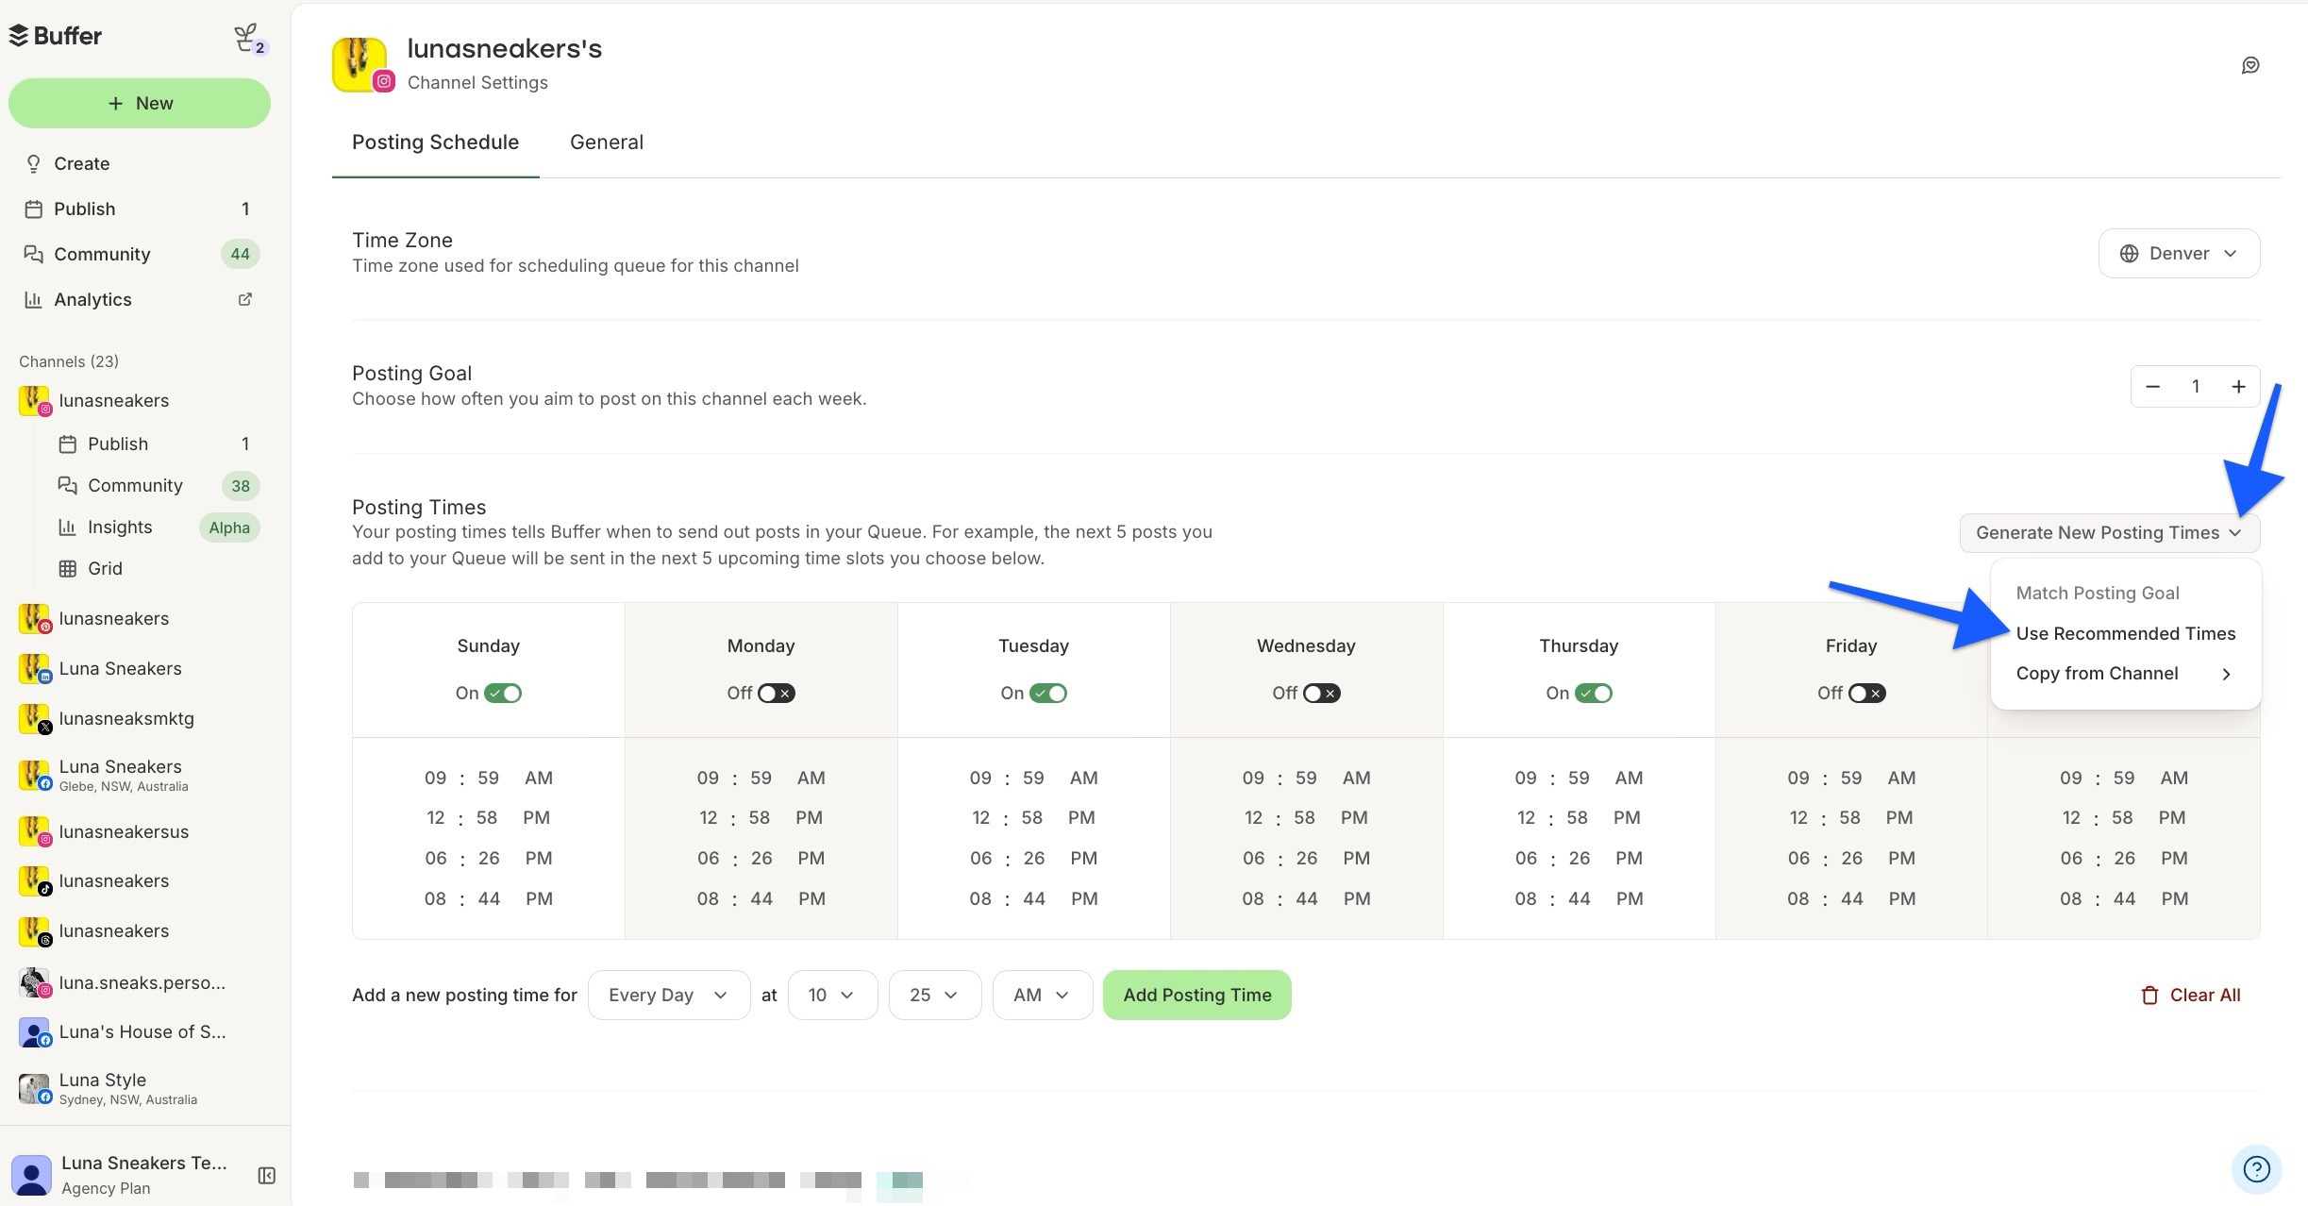Open the Every Day dropdown
The width and height of the screenshot is (2308, 1206).
tap(668, 995)
